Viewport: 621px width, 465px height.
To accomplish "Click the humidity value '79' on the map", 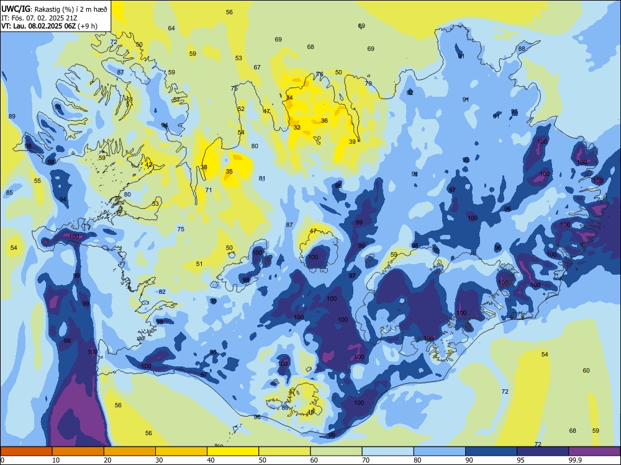I will 368,84.
